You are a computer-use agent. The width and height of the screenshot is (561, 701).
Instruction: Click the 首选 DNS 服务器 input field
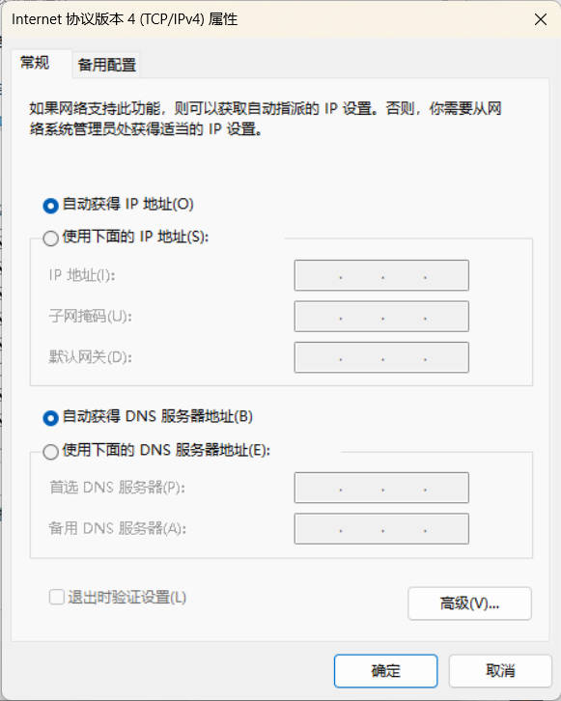coord(381,488)
